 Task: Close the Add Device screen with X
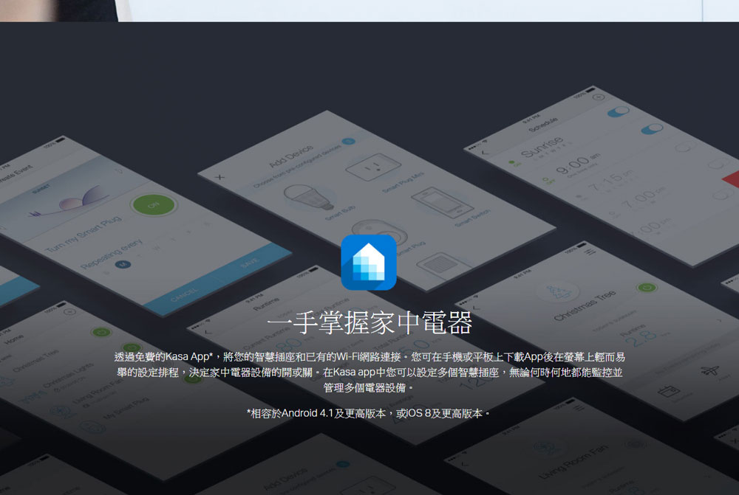point(219,177)
